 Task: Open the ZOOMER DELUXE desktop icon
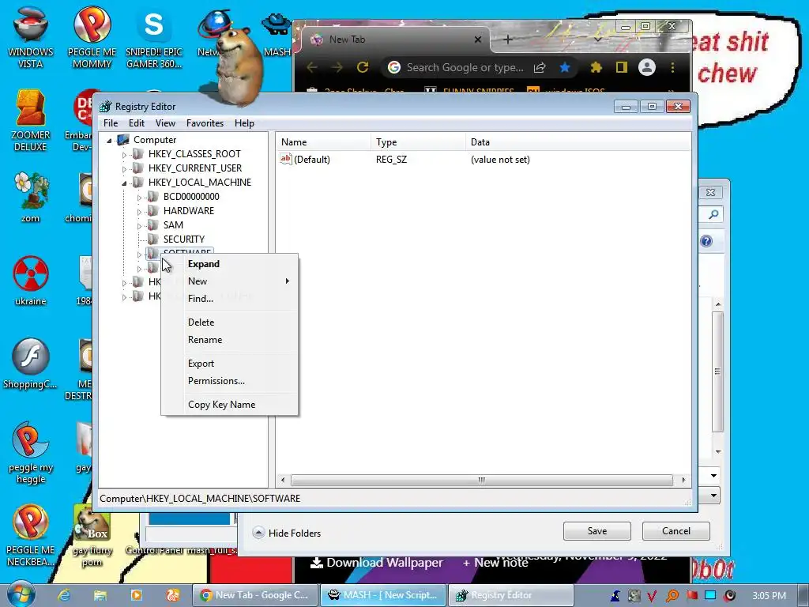[x=31, y=120]
